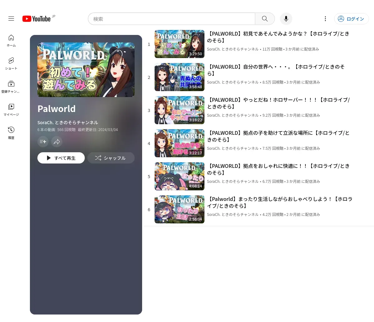
Task: Click すべて再生 play all button
Action: coord(61,158)
